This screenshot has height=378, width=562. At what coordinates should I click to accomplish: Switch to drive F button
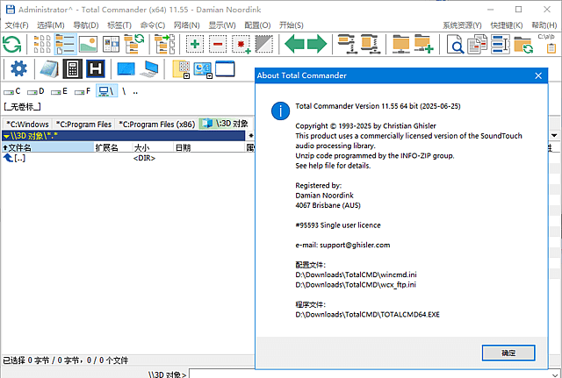pos(83,91)
